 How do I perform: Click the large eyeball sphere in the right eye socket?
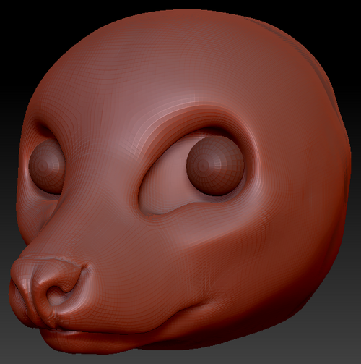(215, 166)
